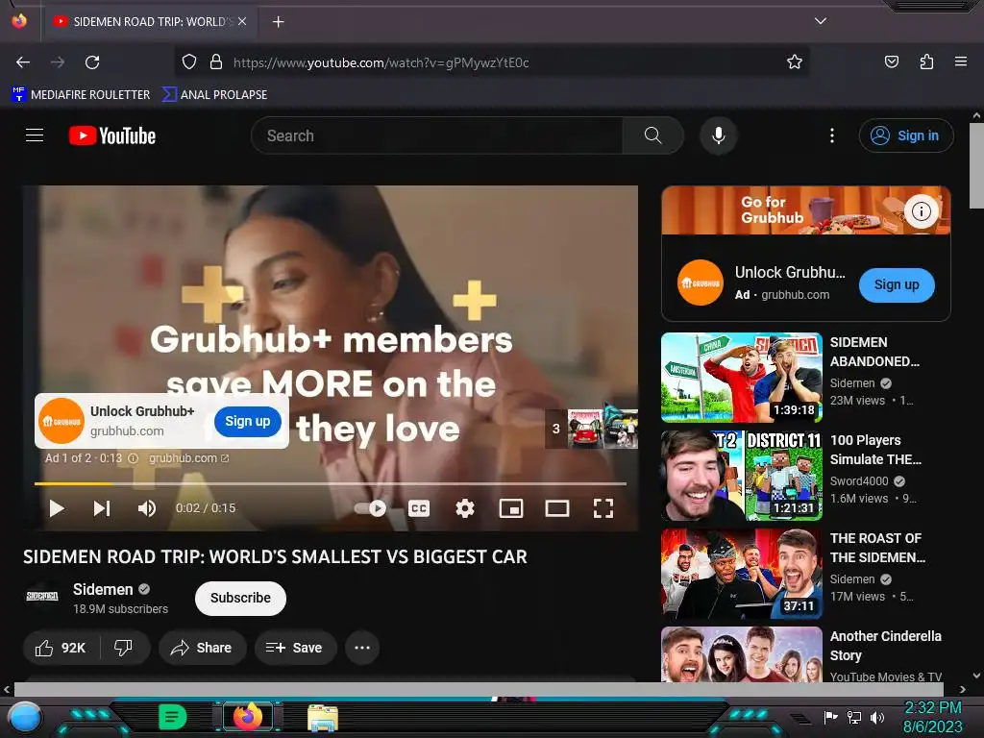Screen dimensions: 984x738
Task: Click the padlock site security icon
Action: pos(216,62)
